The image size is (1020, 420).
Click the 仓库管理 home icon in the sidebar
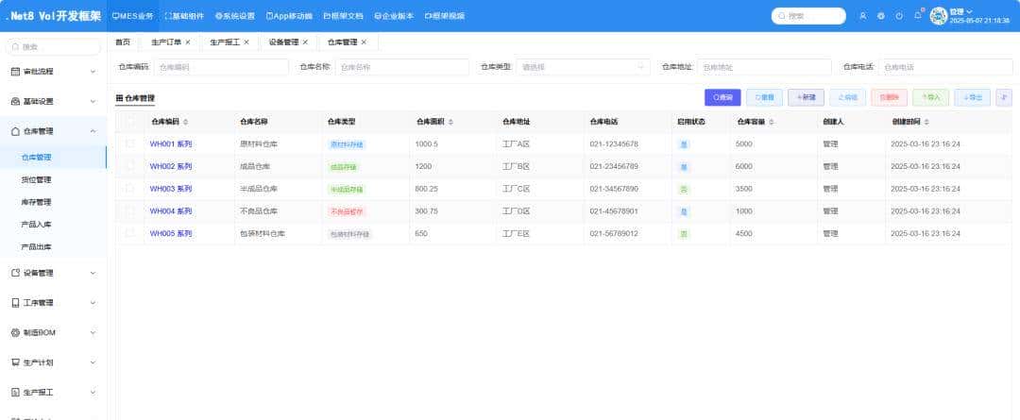pyautogui.click(x=16, y=131)
